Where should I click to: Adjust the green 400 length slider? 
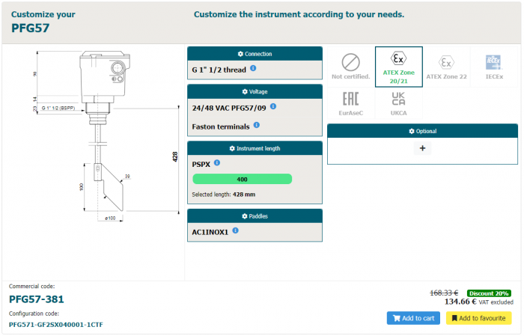click(242, 180)
